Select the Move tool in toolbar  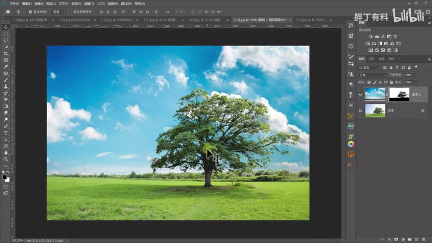coord(6,27)
